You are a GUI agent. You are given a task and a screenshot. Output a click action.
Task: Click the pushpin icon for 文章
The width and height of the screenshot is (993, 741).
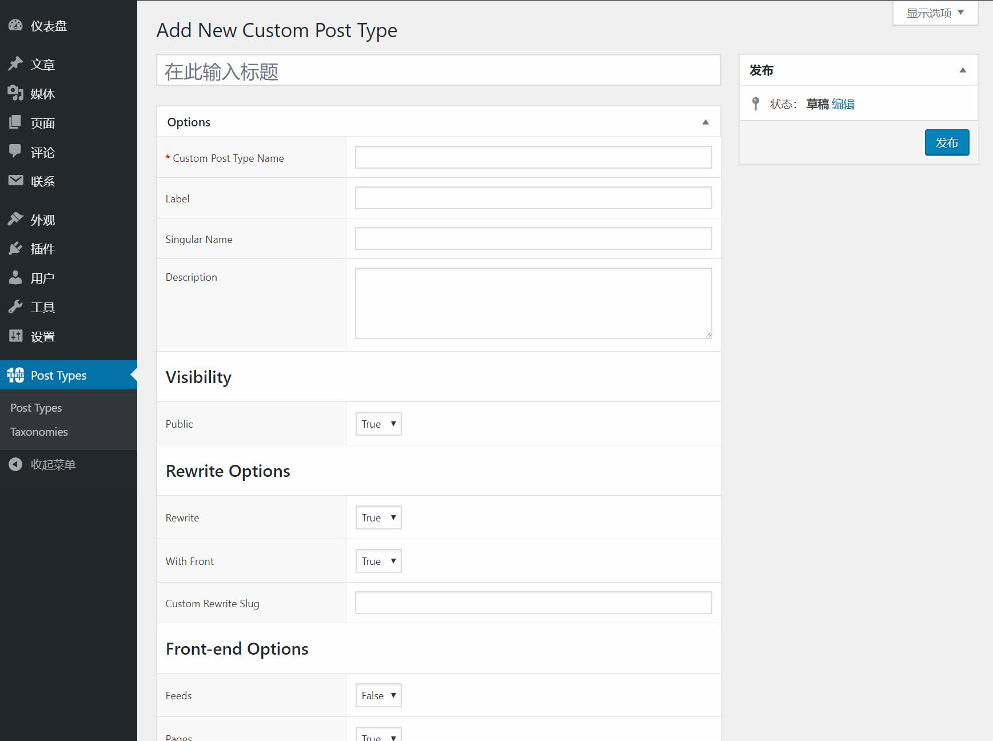[x=15, y=64]
